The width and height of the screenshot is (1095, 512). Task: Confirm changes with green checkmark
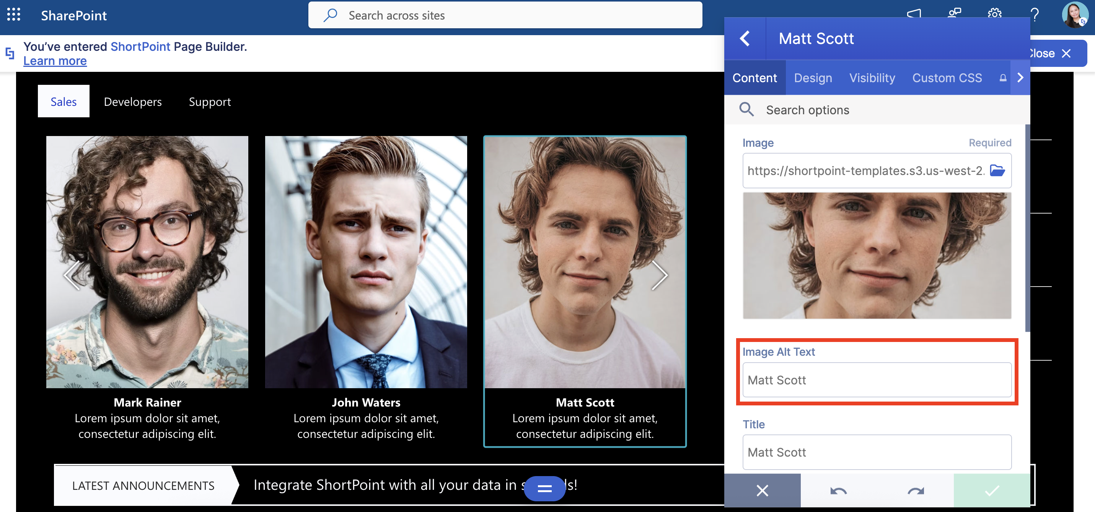tap(991, 491)
